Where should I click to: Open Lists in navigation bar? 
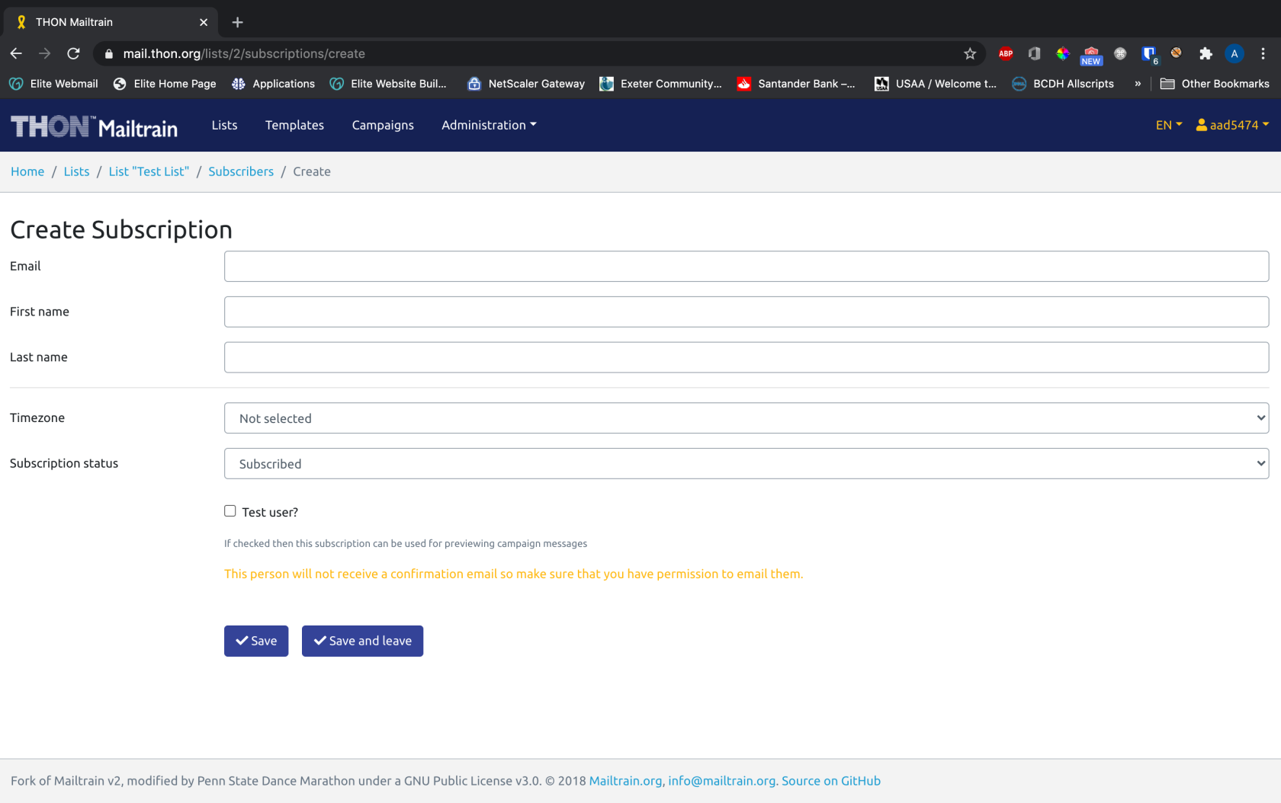point(224,125)
